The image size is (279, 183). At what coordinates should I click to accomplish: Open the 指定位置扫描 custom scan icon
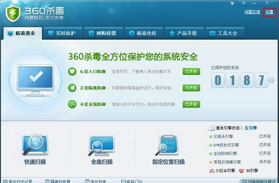tap(167, 145)
